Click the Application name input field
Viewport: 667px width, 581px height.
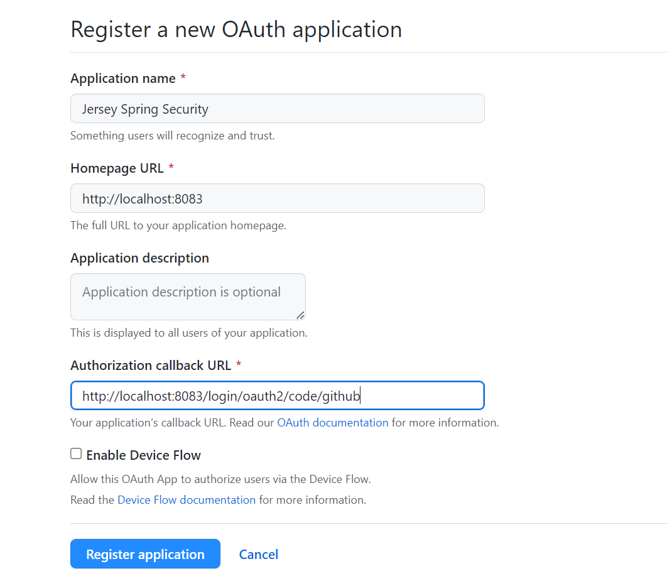pyautogui.click(x=277, y=109)
